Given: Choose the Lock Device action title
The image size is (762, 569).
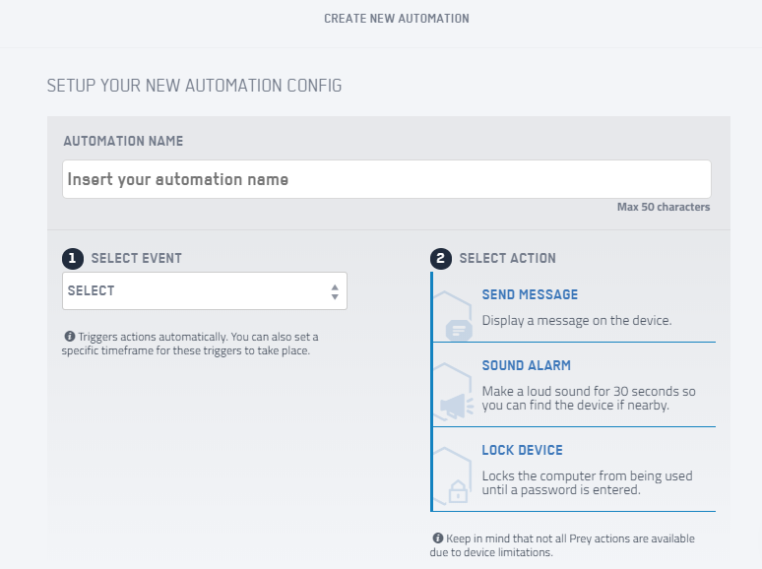Looking at the screenshot, I should (522, 450).
